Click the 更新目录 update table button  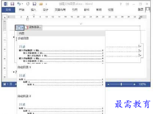[33, 28]
